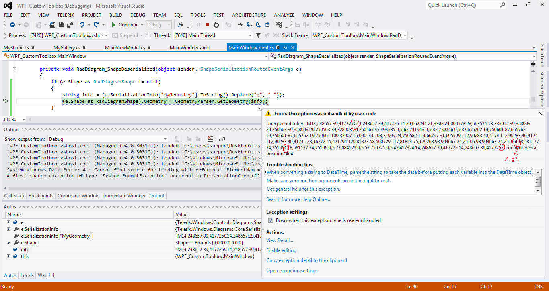Switch to the Locals tab
The width and height of the screenshot is (549, 291).
(27, 275)
